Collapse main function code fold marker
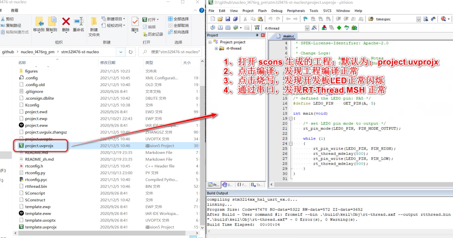Screen dimensions: 453x238 coord(290,118)
